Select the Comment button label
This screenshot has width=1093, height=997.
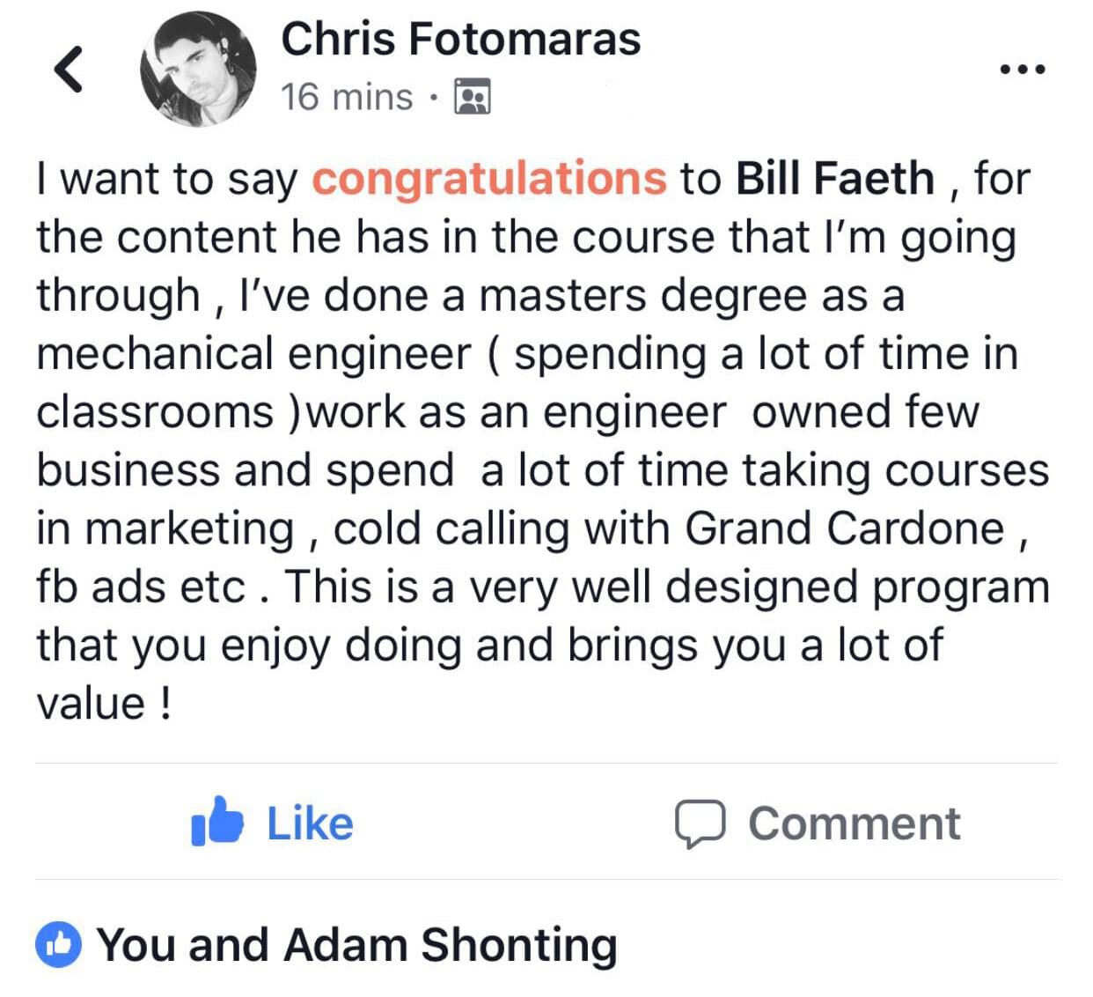854,823
